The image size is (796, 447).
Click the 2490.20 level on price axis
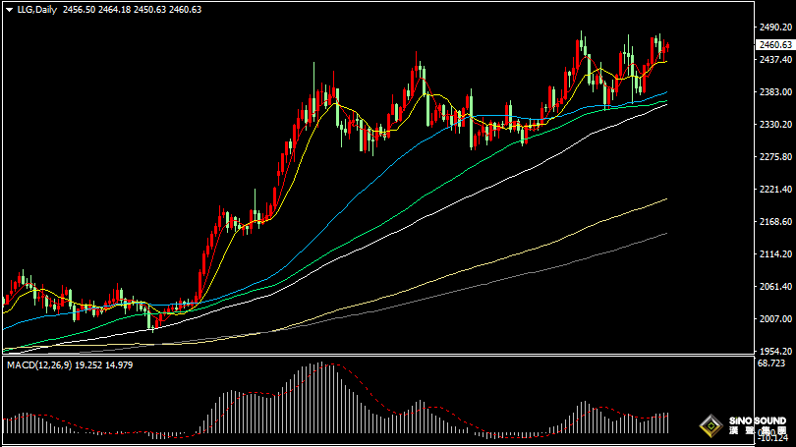point(774,28)
